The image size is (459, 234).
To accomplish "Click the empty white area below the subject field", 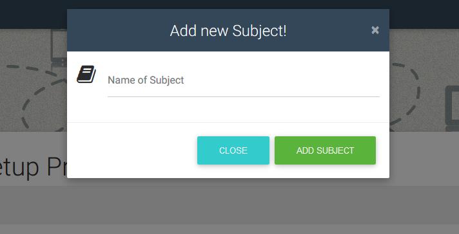I will click(228, 110).
